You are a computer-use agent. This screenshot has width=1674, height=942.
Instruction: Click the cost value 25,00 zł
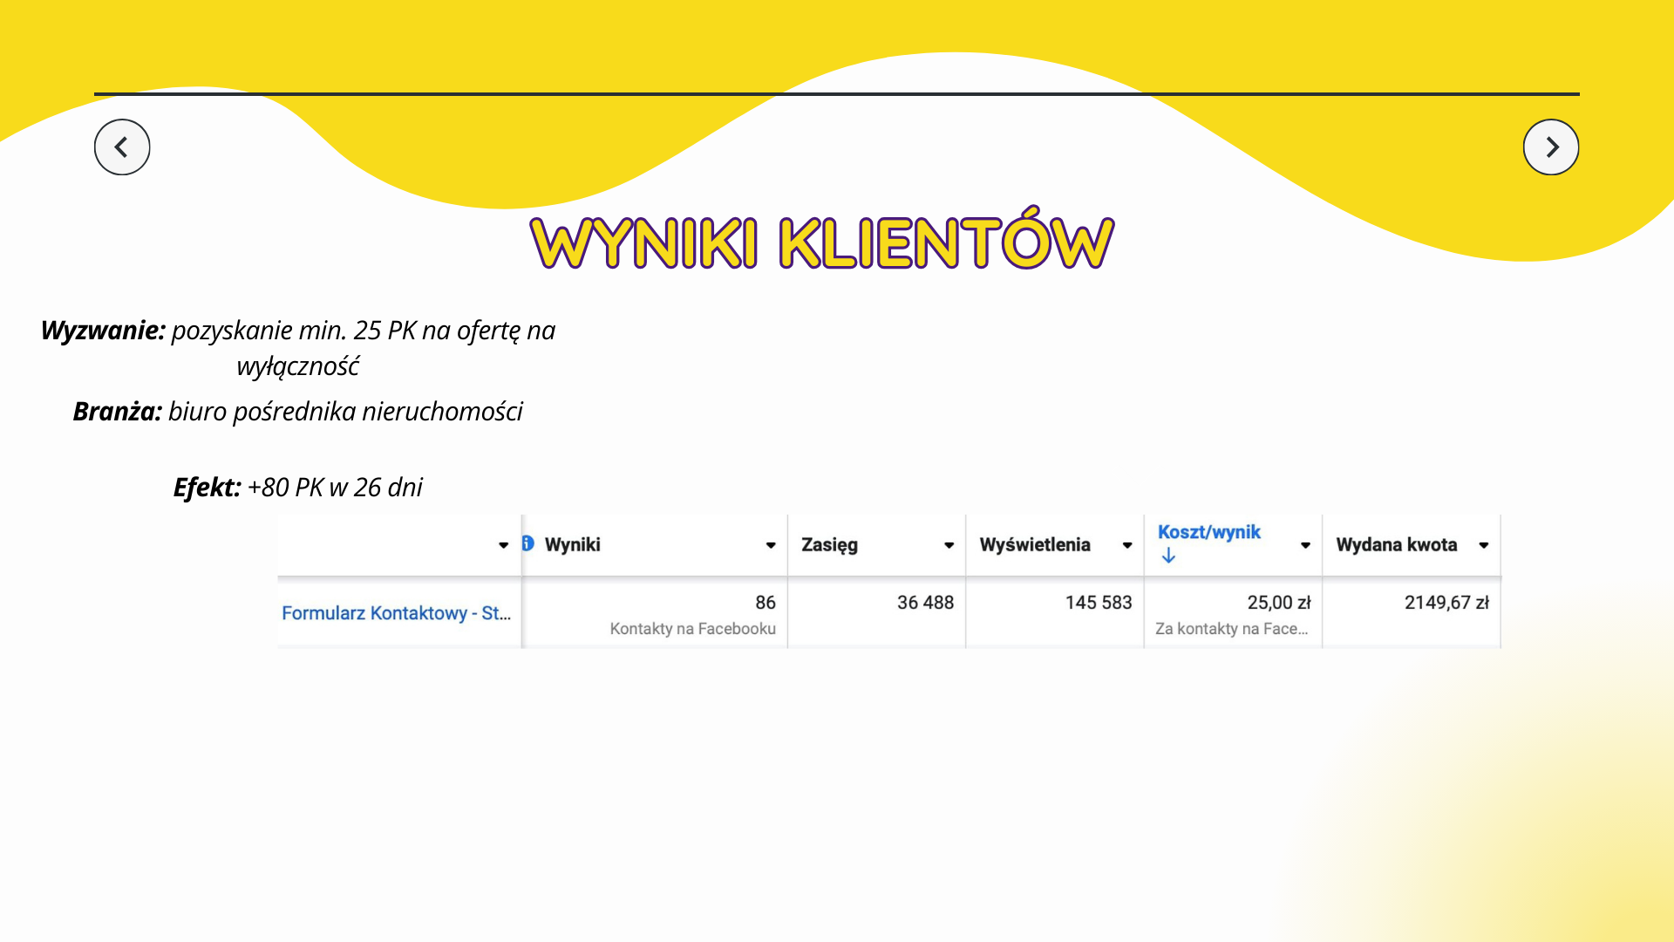(1279, 603)
